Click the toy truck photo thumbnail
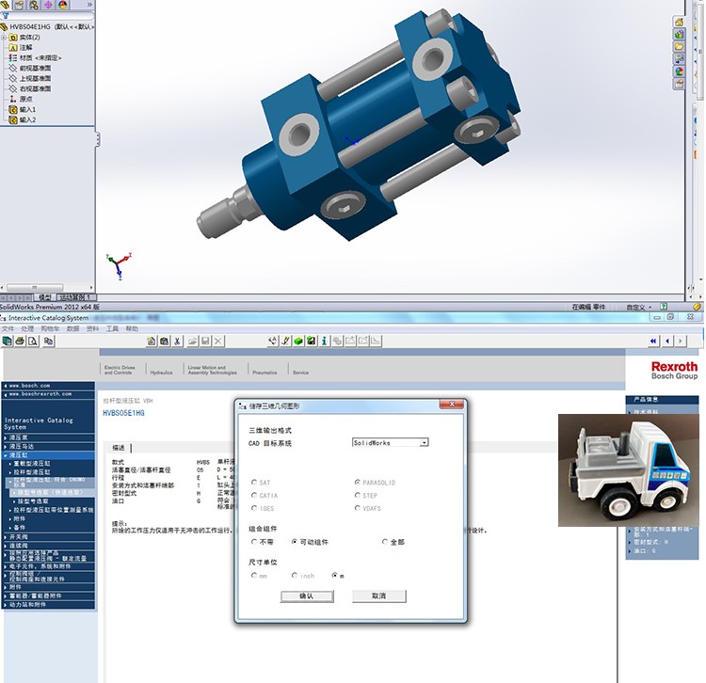Viewport: 706px width, 683px height. click(629, 470)
